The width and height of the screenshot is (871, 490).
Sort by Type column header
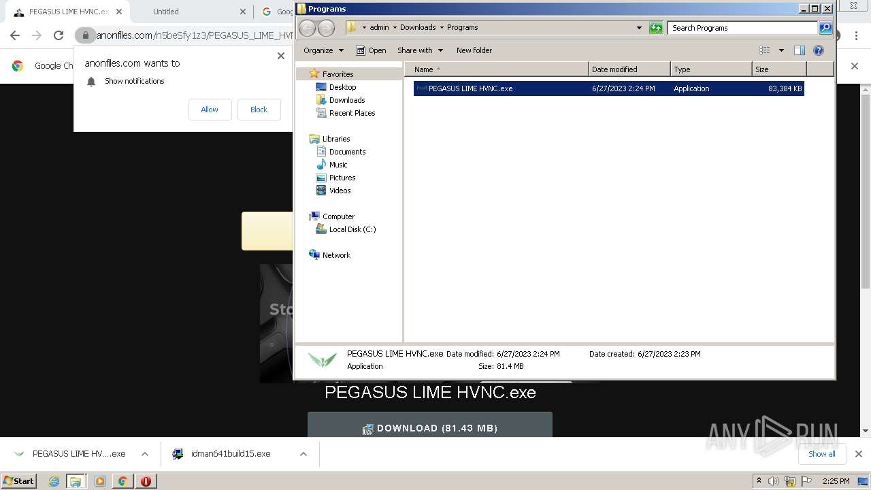click(711, 69)
